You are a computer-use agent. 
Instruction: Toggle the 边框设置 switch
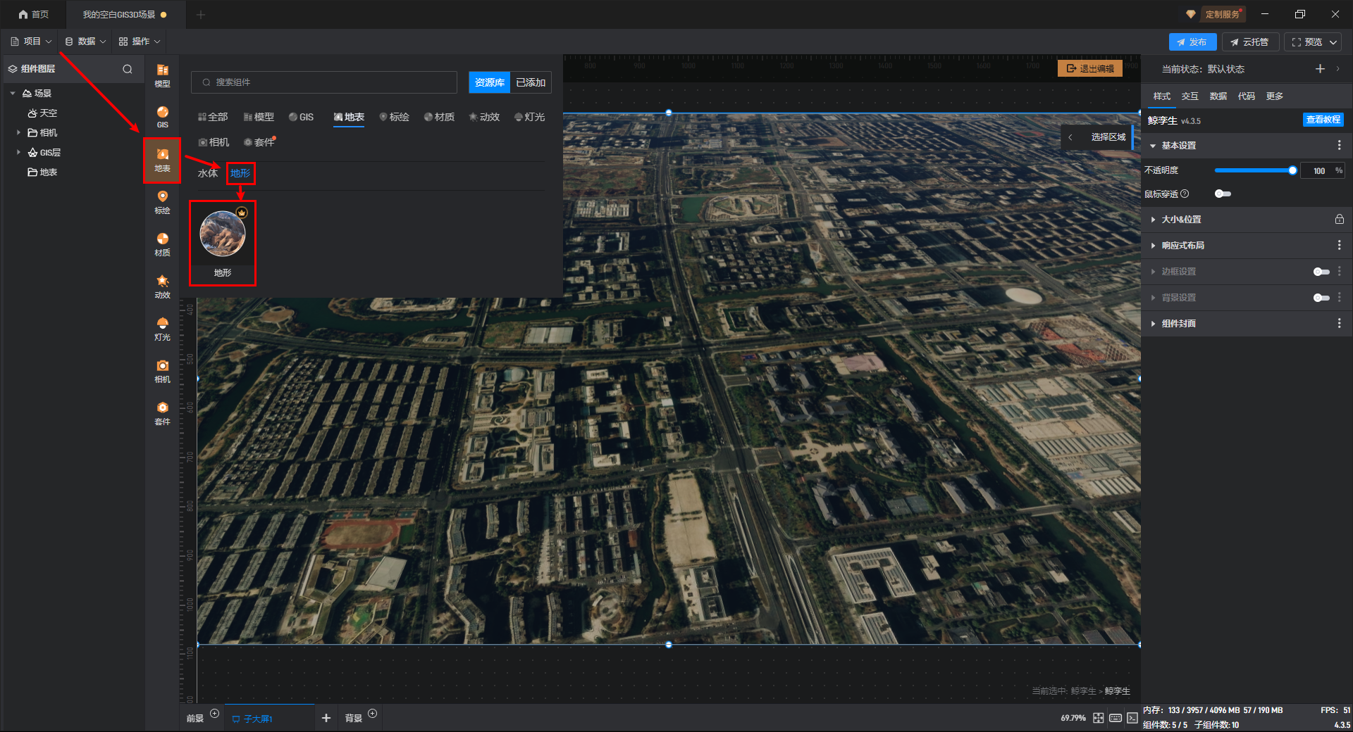pos(1321,272)
